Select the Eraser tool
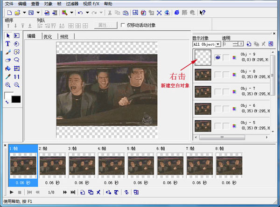The image size is (280, 207). click(x=7, y=60)
